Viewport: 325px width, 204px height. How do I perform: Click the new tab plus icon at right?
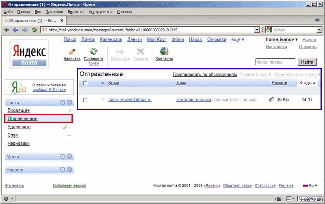click(317, 20)
